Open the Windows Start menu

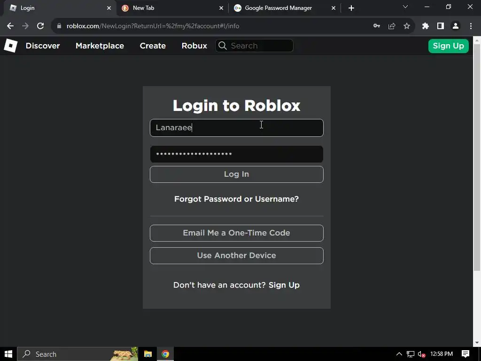(x=8, y=354)
